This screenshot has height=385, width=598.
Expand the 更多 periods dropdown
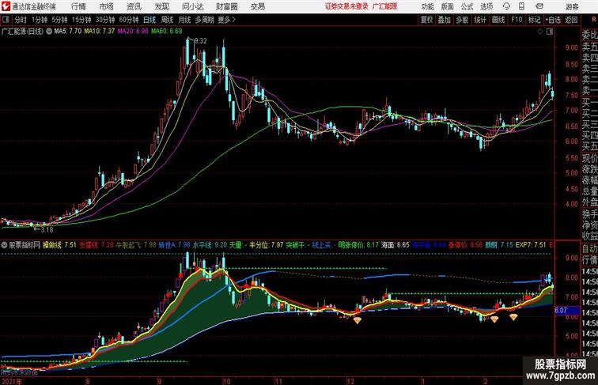pyautogui.click(x=226, y=20)
